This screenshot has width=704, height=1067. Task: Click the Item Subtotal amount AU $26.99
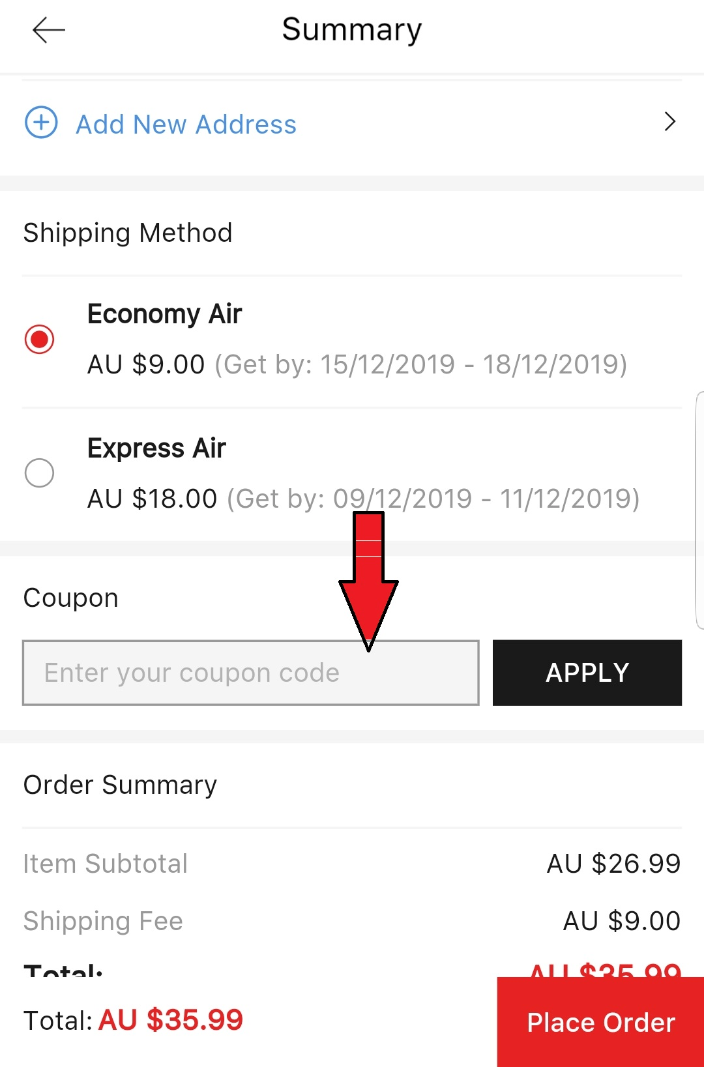(613, 864)
